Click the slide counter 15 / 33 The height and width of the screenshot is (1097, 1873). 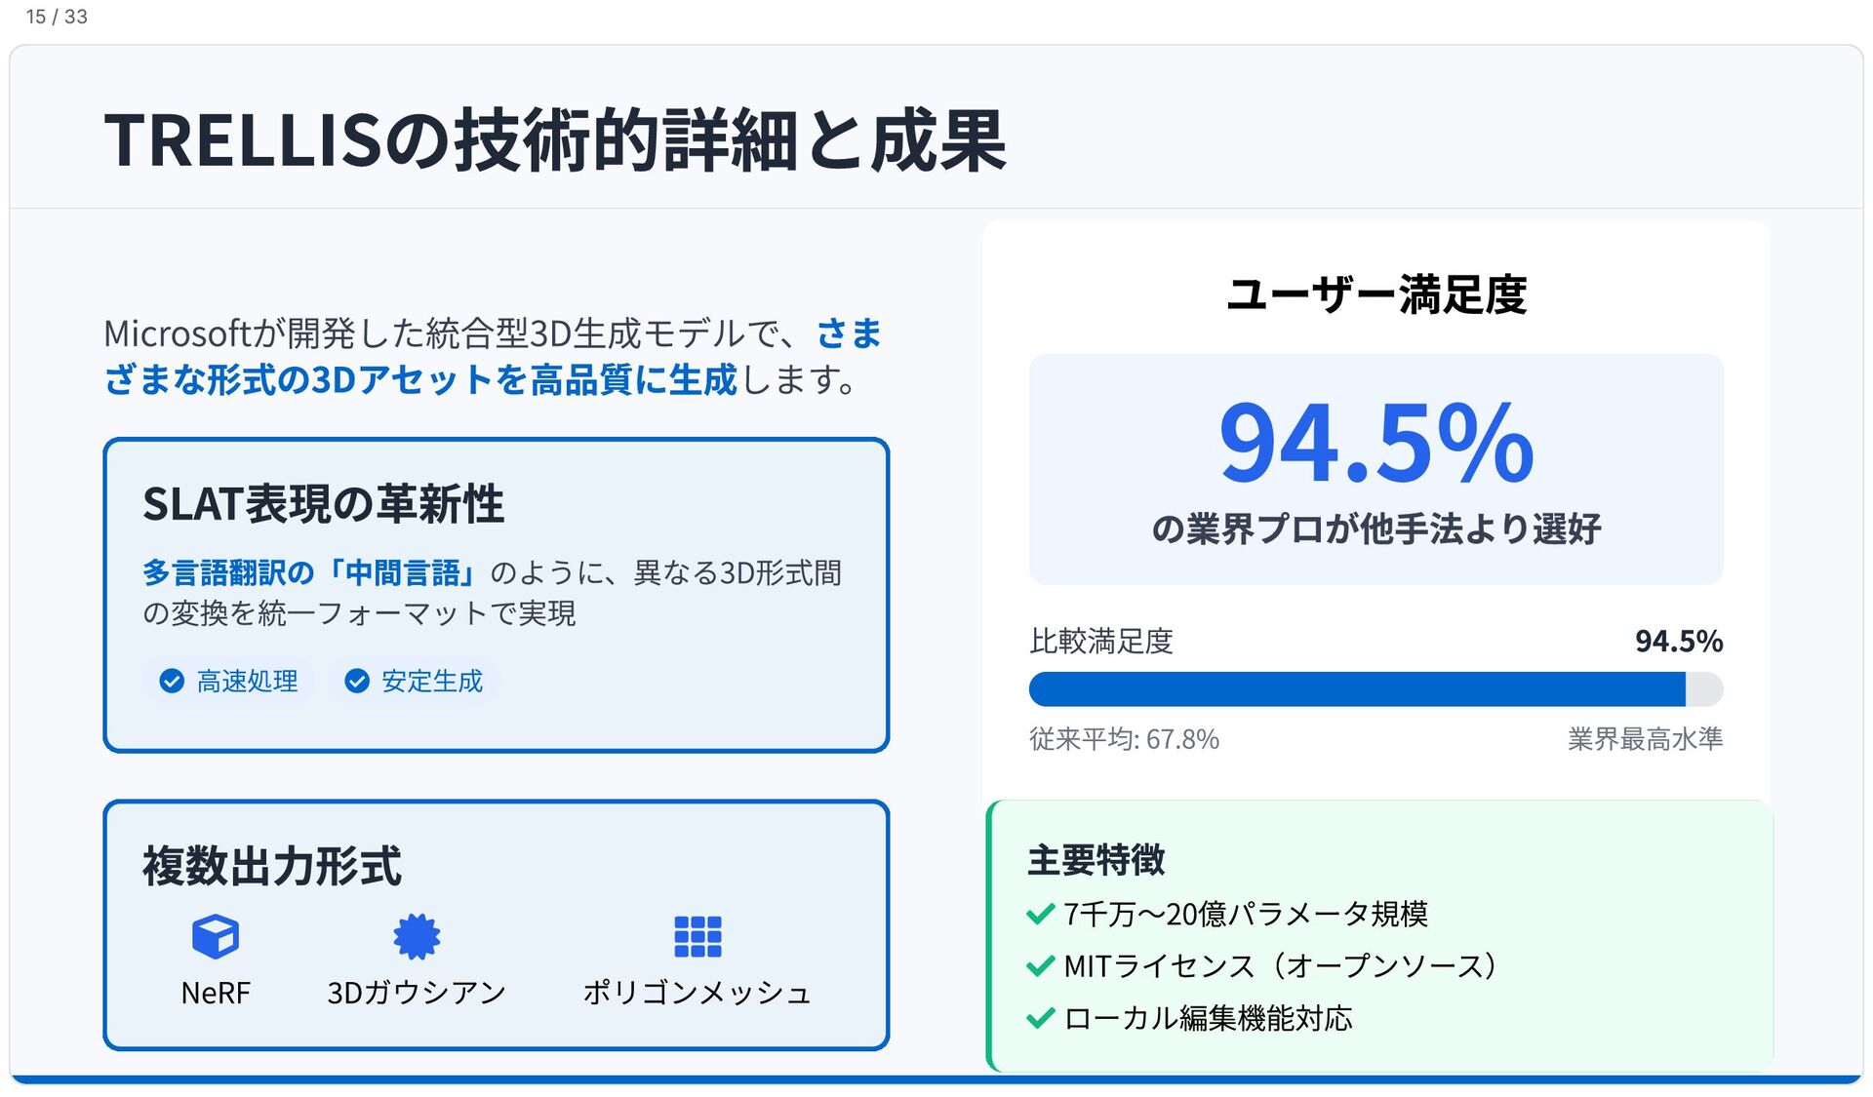click(x=57, y=17)
